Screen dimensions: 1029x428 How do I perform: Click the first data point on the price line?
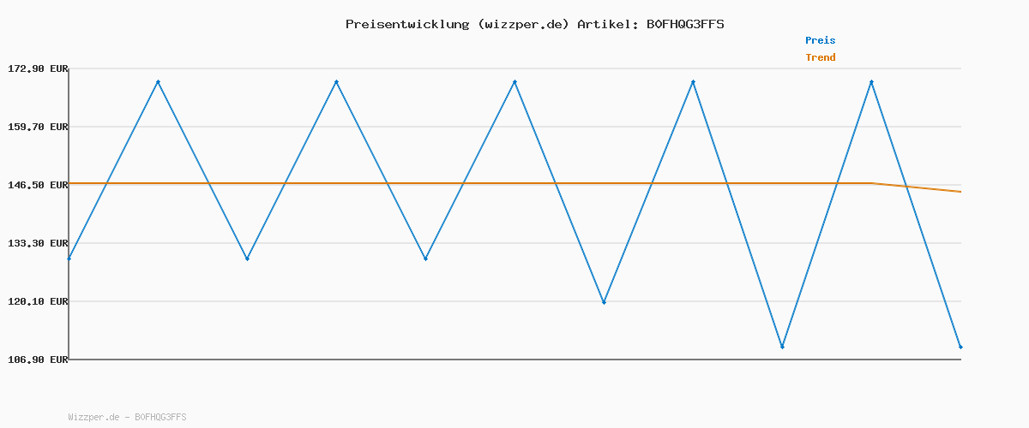(x=69, y=258)
